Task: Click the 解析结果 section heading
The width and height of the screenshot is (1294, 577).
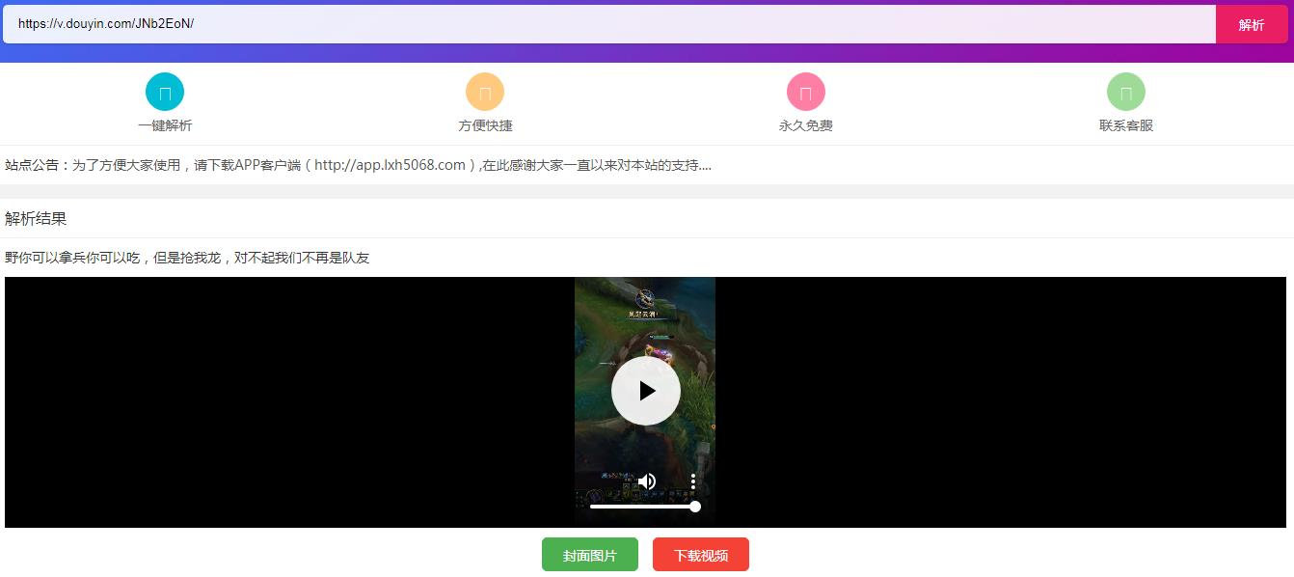Action: click(36, 218)
